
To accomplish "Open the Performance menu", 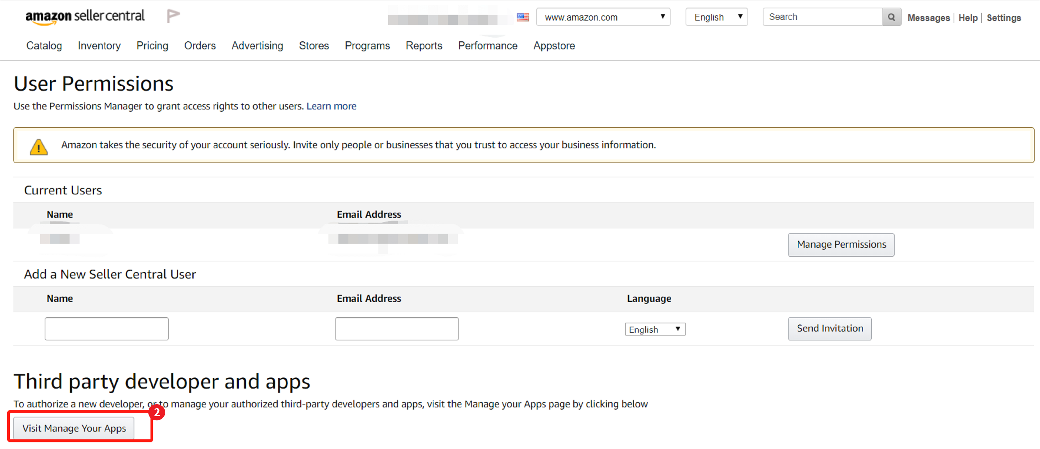I will 487,46.
